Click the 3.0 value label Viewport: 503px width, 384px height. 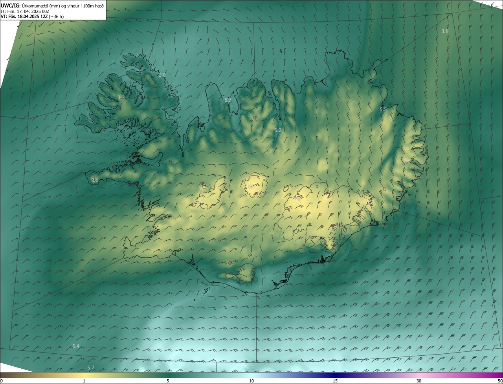click(x=95, y=180)
